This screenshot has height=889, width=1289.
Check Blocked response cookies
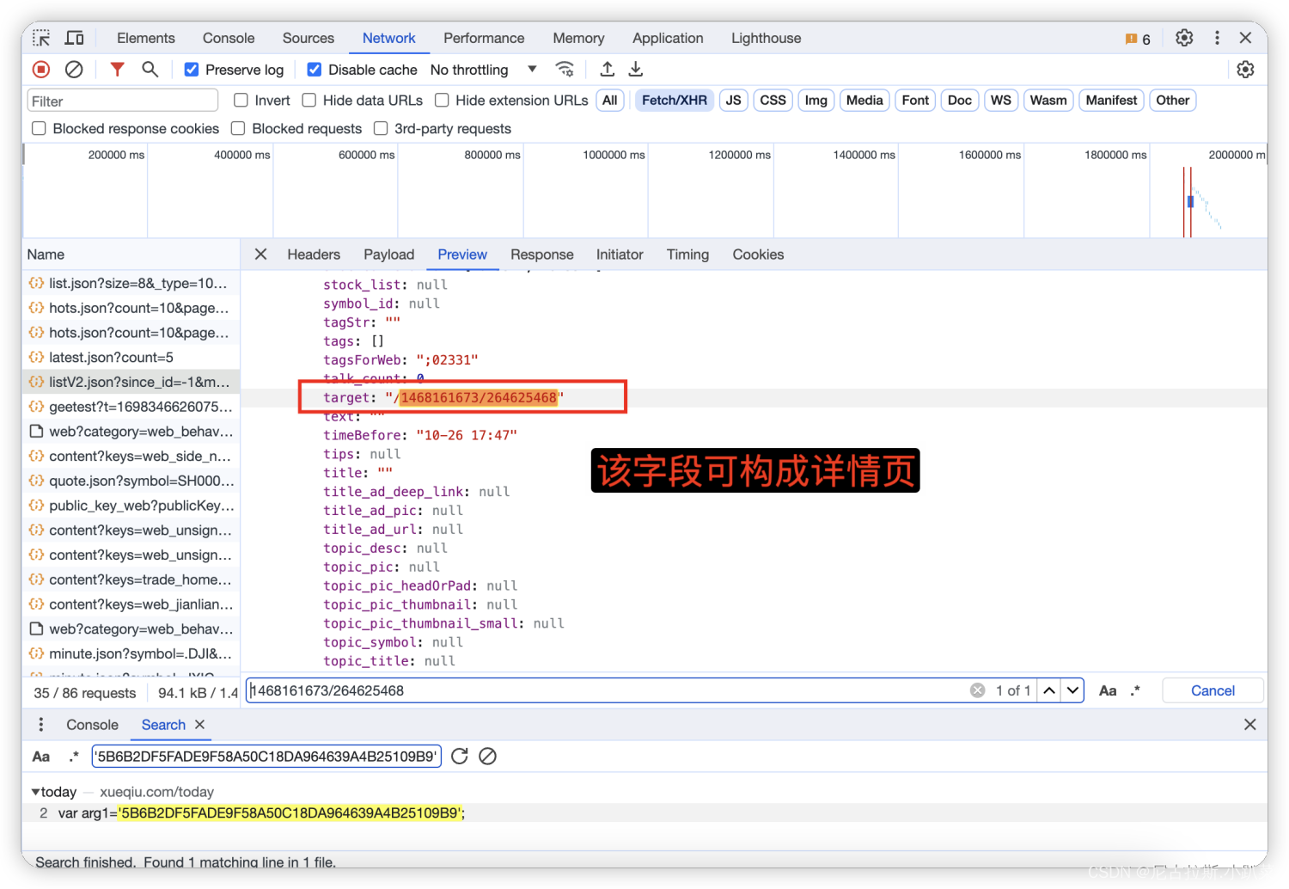click(39, 128)
